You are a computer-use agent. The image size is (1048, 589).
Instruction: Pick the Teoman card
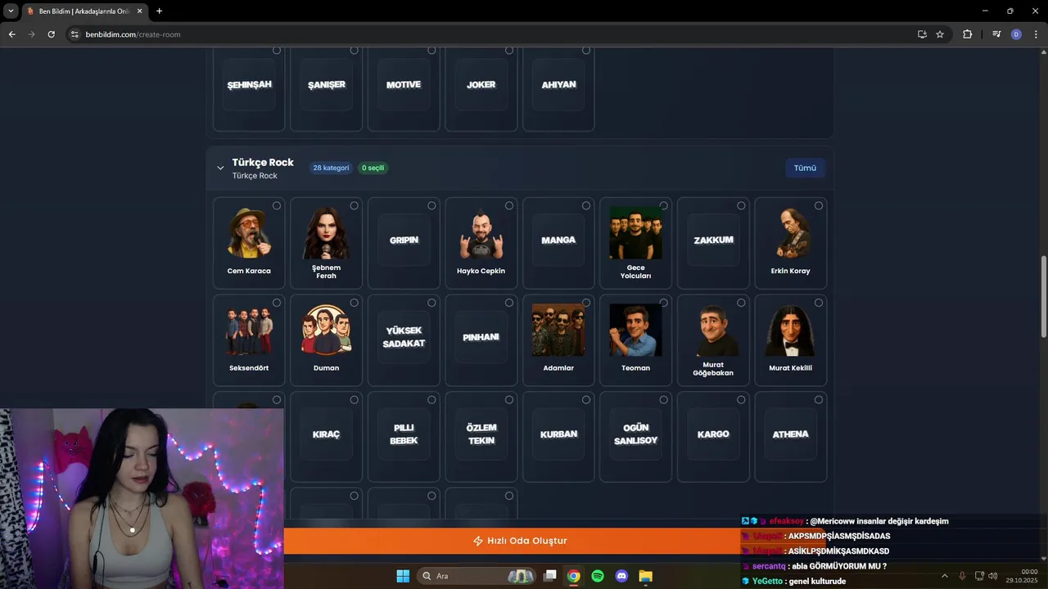pos(635,340)
